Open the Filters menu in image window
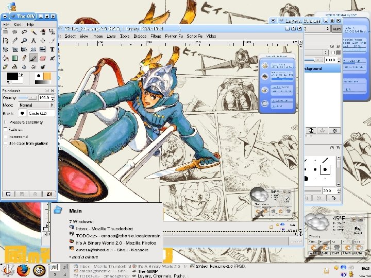Viewport: 371px width, 278px height. (156, 36)
